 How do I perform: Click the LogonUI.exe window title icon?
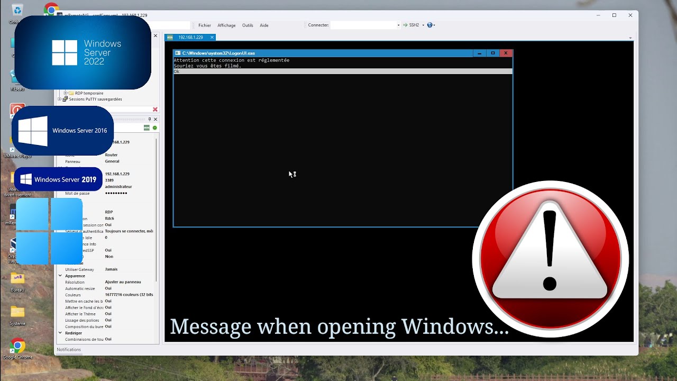point(178,53)
